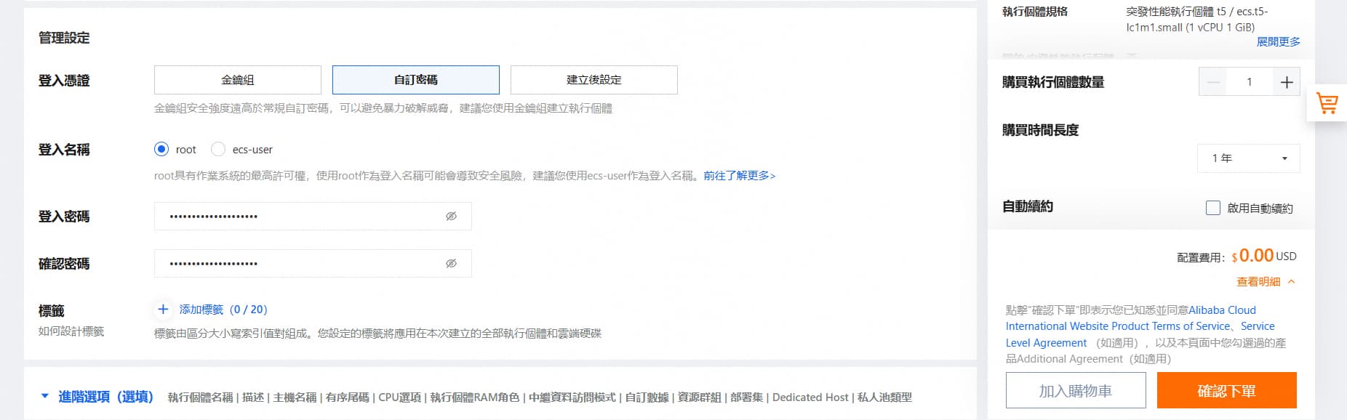Image resolution: width=1347 pixels, height=420 pixels.
Task: Increase instance quantity with plus button
Action: tap(1286, 82)
